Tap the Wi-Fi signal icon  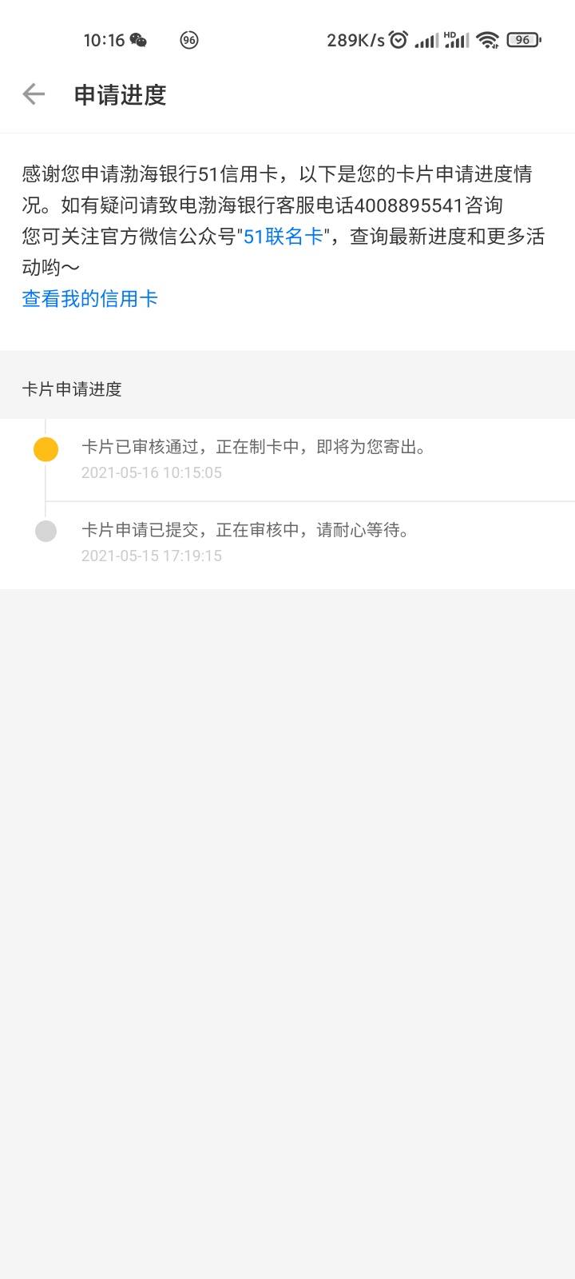point(487,40)
